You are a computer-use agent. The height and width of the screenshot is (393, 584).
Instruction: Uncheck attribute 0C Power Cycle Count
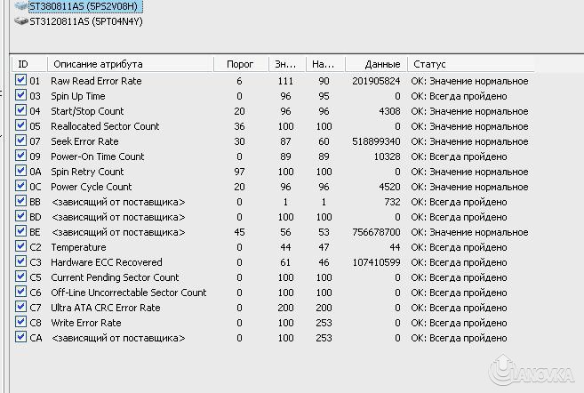pos(20,186)
